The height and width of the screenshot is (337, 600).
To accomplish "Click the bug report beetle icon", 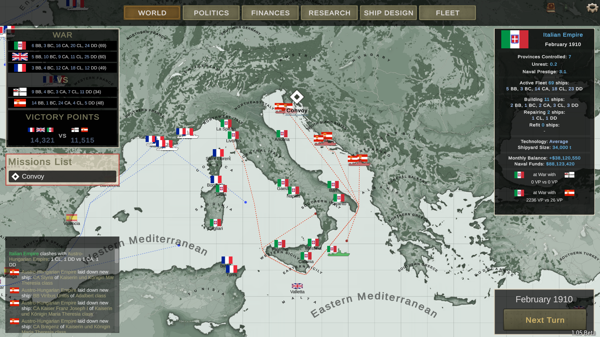I will click(567, 8).
